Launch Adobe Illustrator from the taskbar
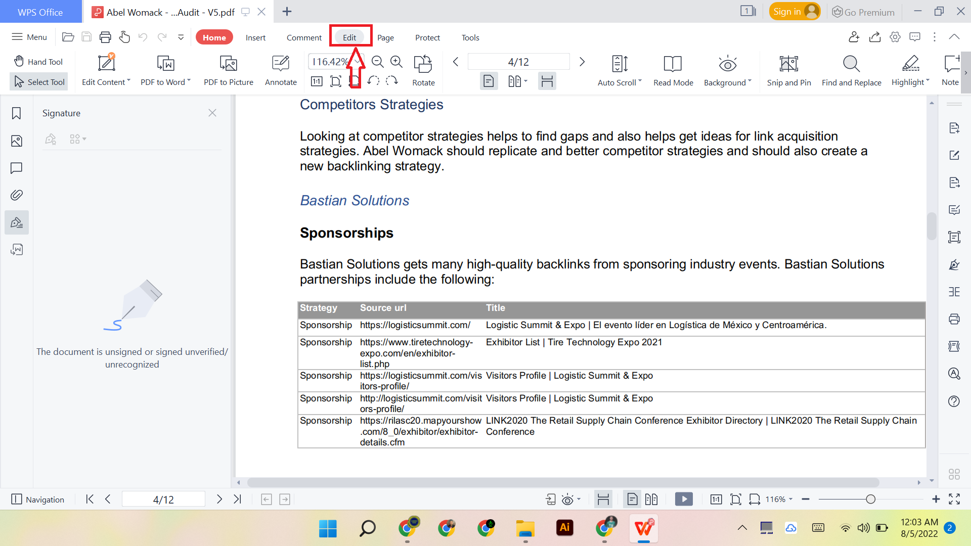 565,528
